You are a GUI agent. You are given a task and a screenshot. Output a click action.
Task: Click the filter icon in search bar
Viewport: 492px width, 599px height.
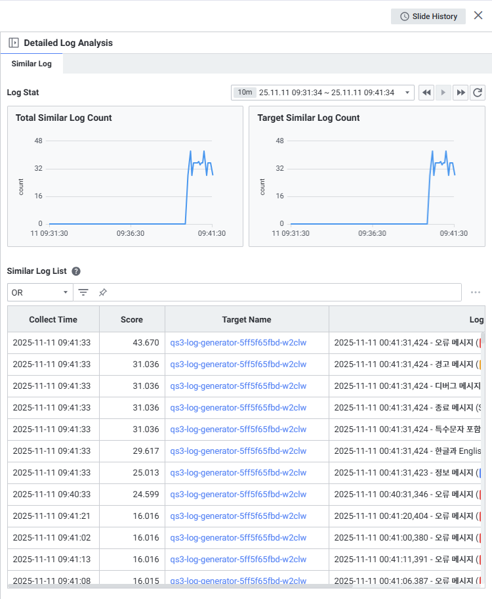click(x=83, y=292)
